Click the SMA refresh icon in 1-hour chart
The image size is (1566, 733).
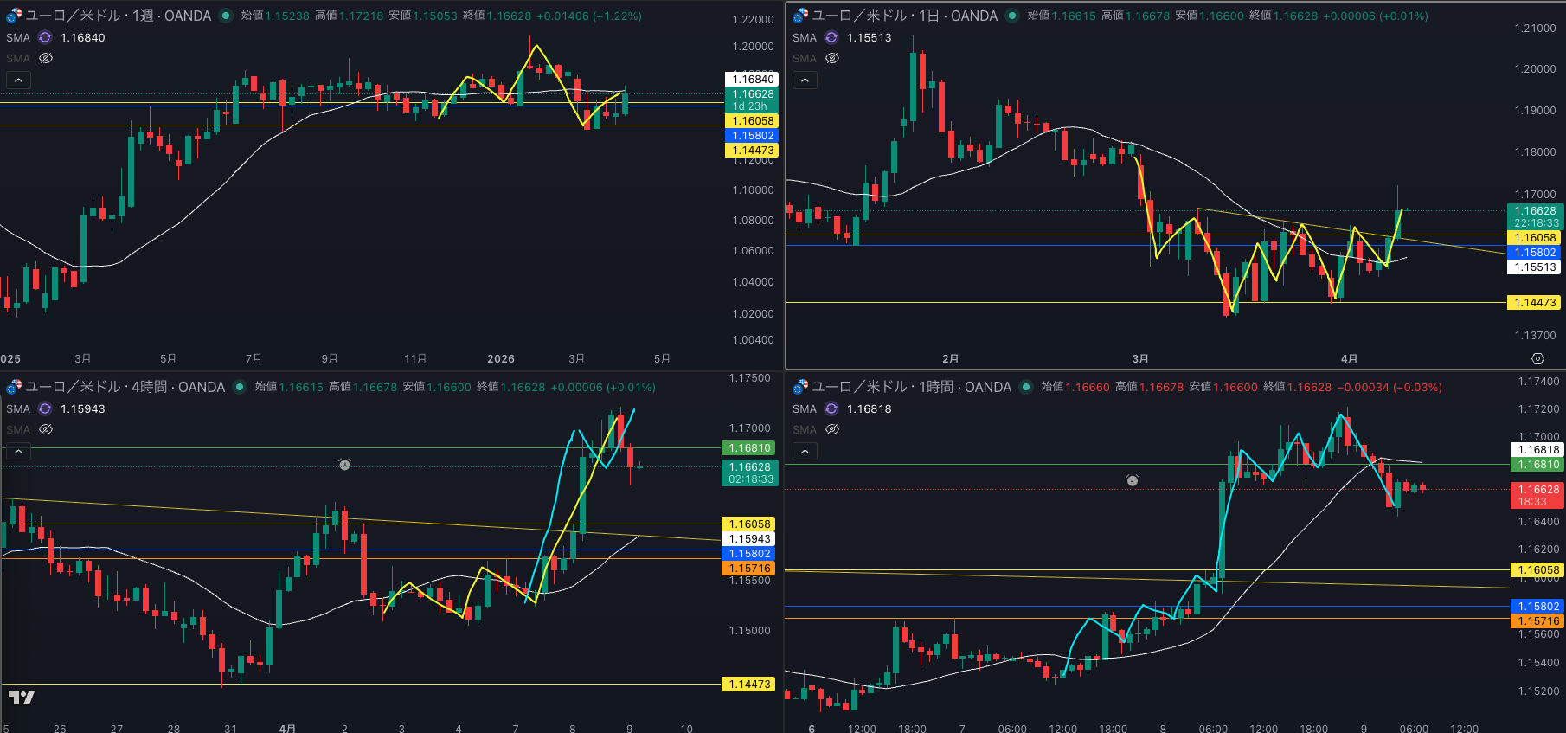pos(831,408)
